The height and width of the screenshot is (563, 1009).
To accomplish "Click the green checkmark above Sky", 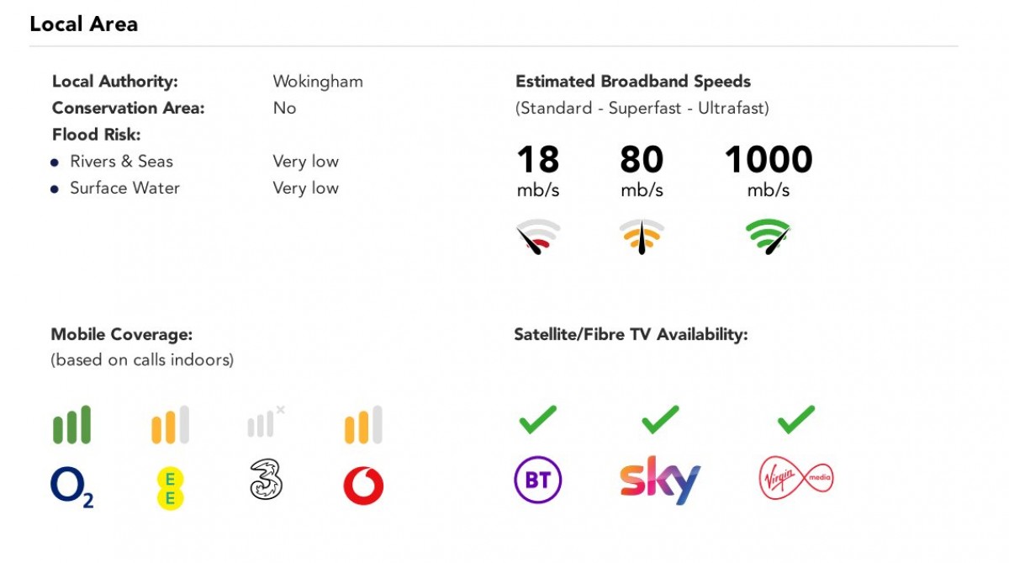I will (x=660, y=418).
